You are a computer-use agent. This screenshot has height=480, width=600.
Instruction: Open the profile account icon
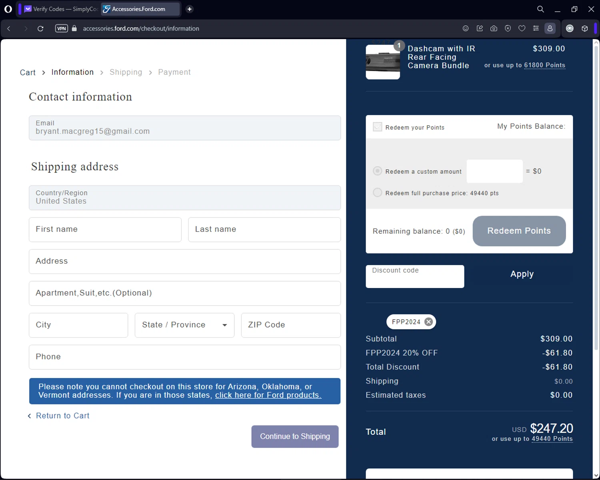(550, 28)
